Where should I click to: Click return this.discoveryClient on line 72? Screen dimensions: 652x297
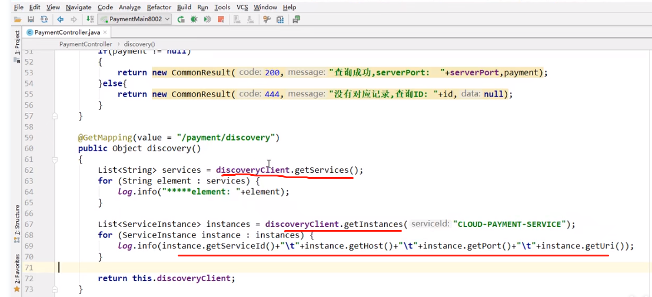[x=167, y=278]
